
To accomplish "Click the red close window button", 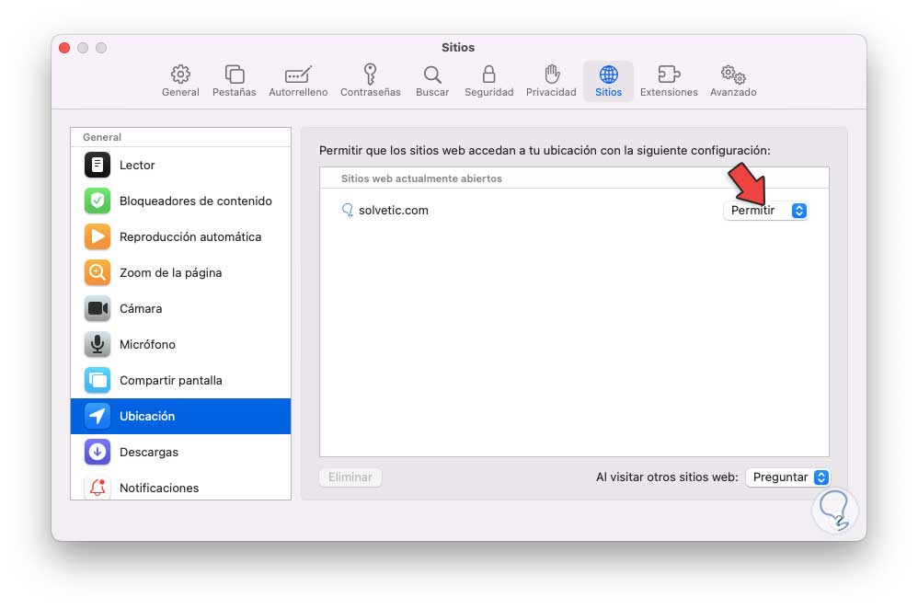I will pos(64,48).
